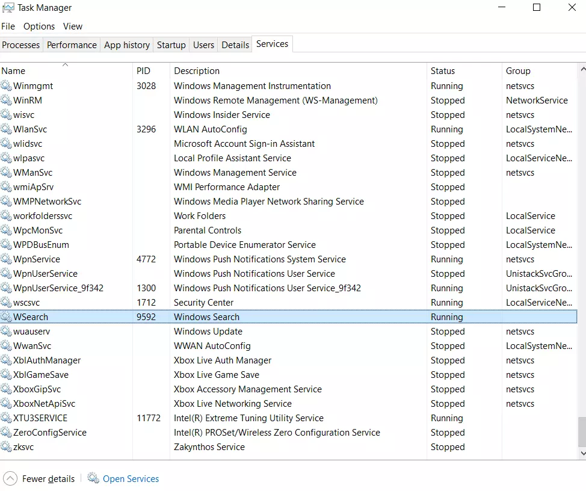Click 'Work Folders' description
This screenshot has width=586, height=491.
(200, 216)
